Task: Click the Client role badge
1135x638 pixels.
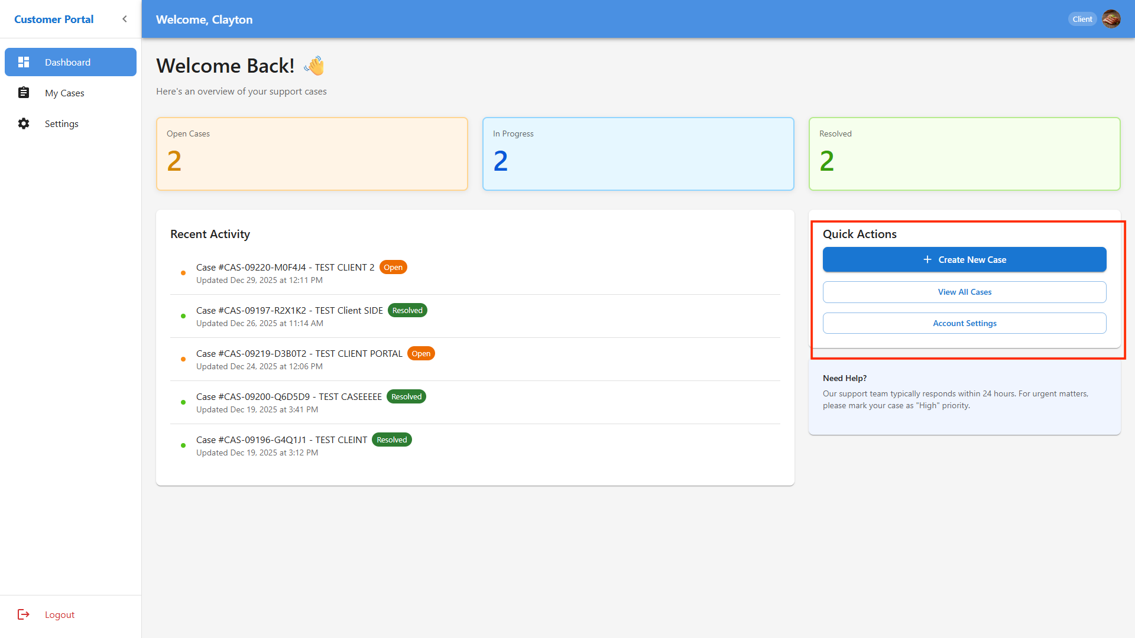Action: tap(1082, 19)
